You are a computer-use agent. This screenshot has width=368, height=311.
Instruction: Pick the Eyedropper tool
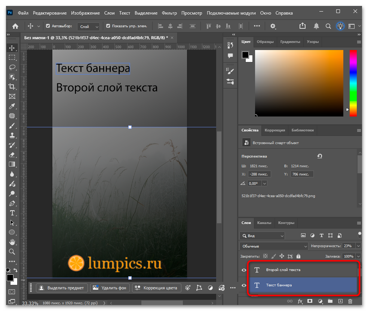(x=12, y=106)
